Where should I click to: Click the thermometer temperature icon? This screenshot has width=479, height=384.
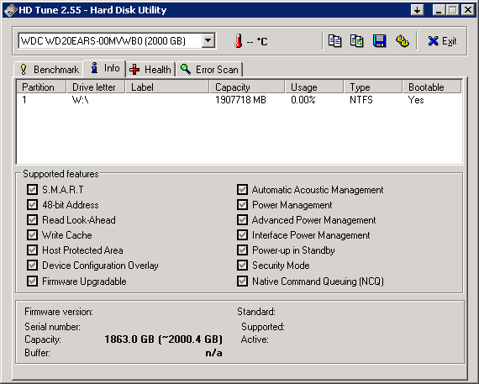(239, 41)
